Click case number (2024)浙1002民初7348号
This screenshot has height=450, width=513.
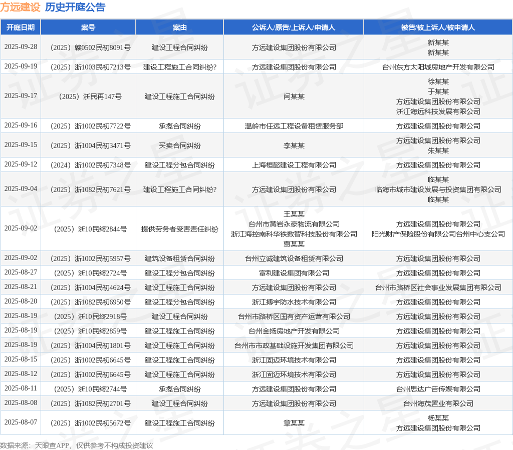pos(90,165)
